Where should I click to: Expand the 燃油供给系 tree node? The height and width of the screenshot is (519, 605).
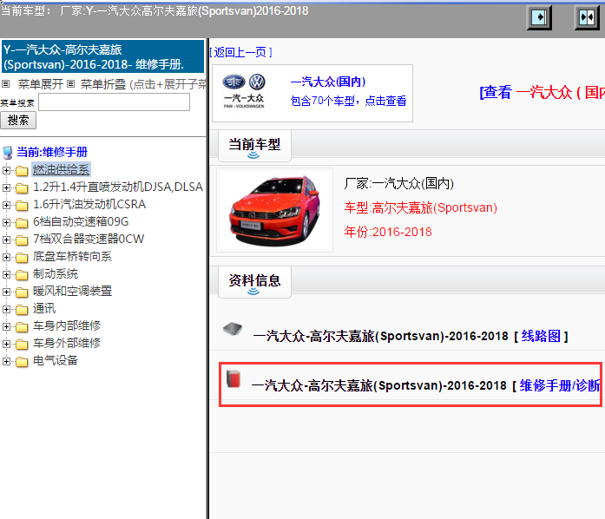[x=6, y=170]
